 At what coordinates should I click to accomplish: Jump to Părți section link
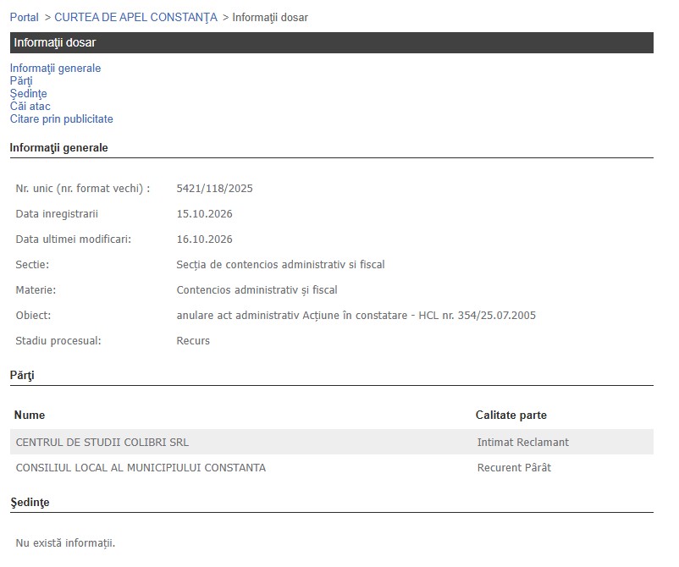pyautogui.click(x=21, y=81)
